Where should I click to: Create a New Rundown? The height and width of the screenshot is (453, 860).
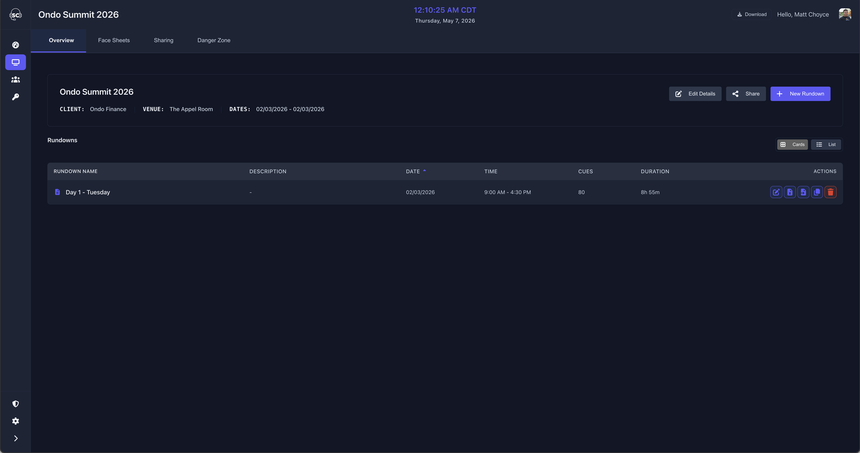[800, 94]
